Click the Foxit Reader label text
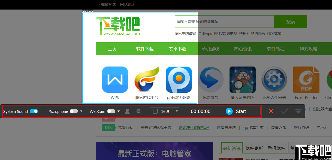 click(306, 97)
